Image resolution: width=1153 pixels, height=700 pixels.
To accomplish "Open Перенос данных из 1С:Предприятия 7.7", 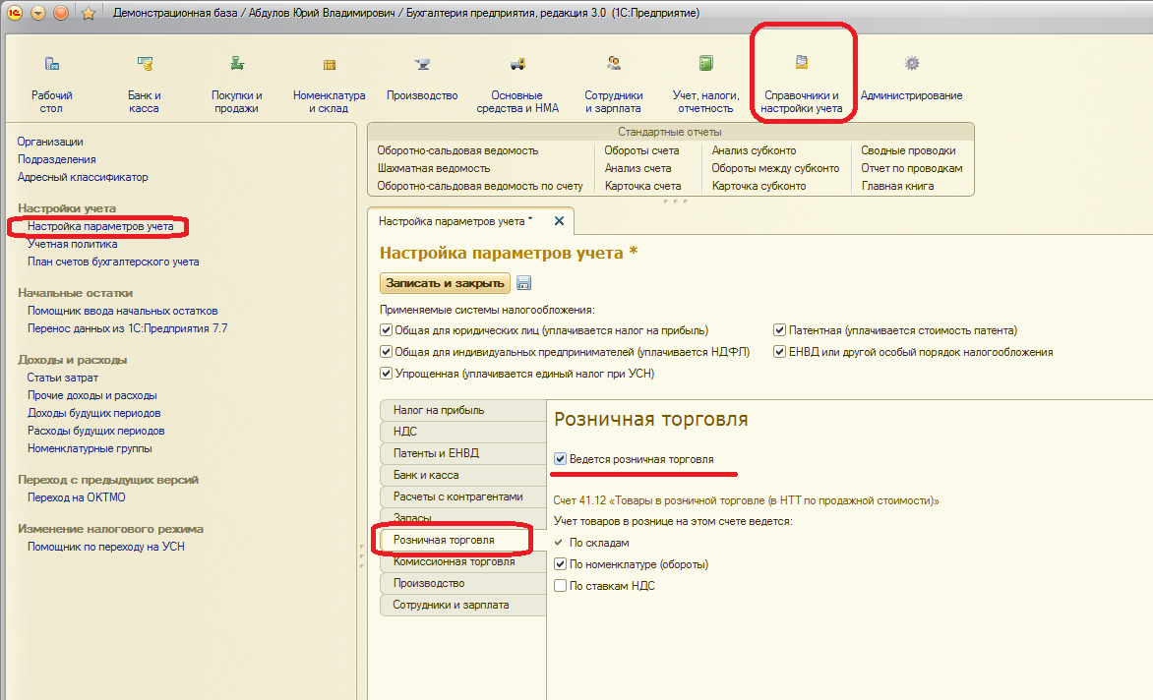I will (x=127, y=328).
